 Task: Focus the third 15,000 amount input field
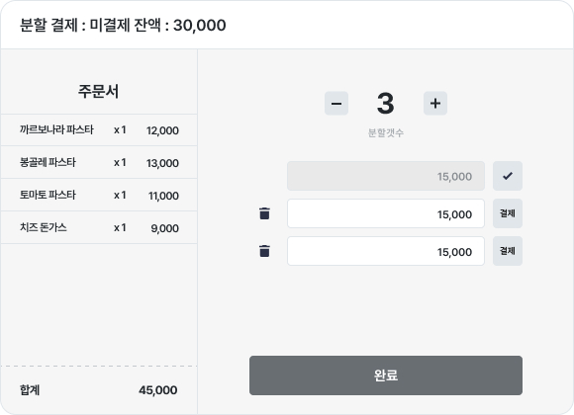386,251
